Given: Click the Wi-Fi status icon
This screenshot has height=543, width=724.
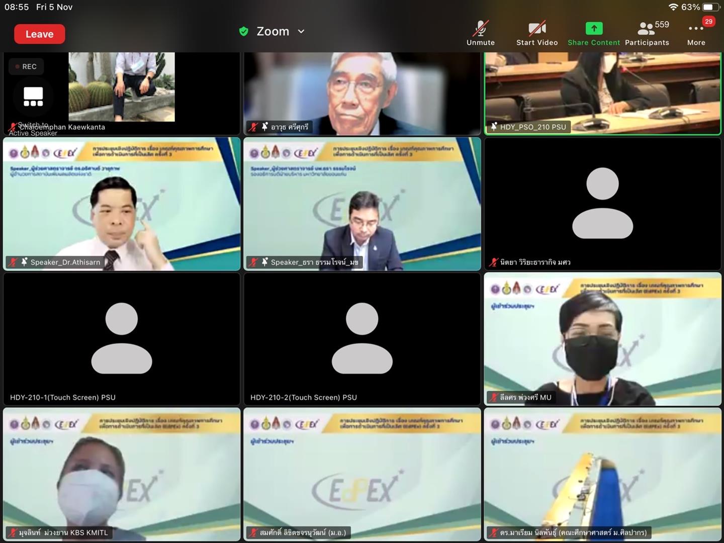Looking at the screenshot, I should tap(673, 7).
